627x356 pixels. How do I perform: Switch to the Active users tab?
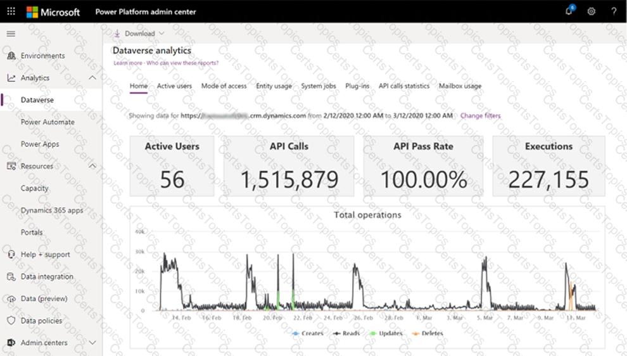point(174,86)
